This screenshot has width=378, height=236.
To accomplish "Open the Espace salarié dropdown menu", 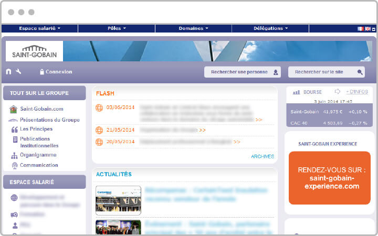I will click(x=39, y=28).
